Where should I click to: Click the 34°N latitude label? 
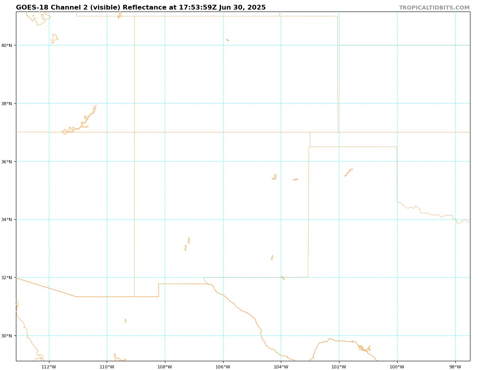click(x=6, y=219)
